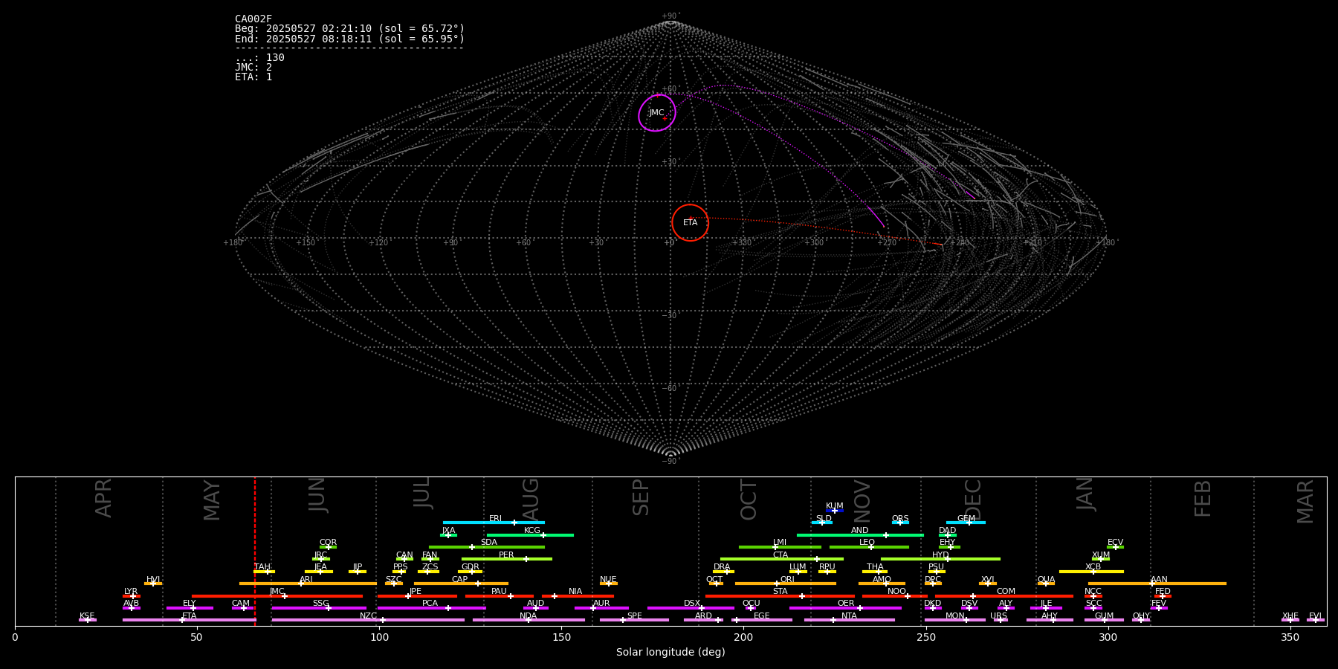Click the QUA shower label in timeline
The width and height of the screenshot is (1338, 669).
coord(1047,580)
